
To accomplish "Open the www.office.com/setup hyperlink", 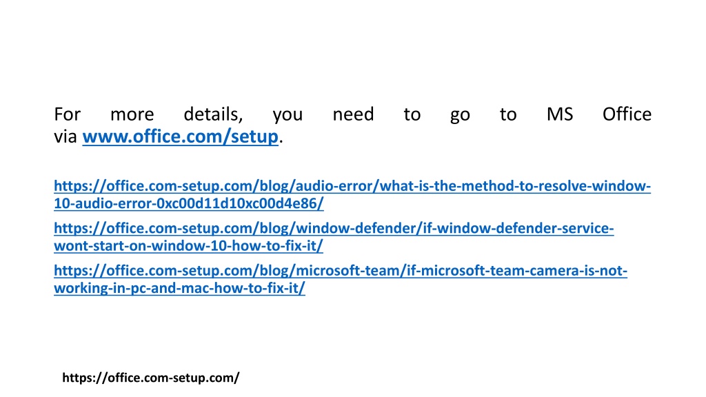I will 180,136.
